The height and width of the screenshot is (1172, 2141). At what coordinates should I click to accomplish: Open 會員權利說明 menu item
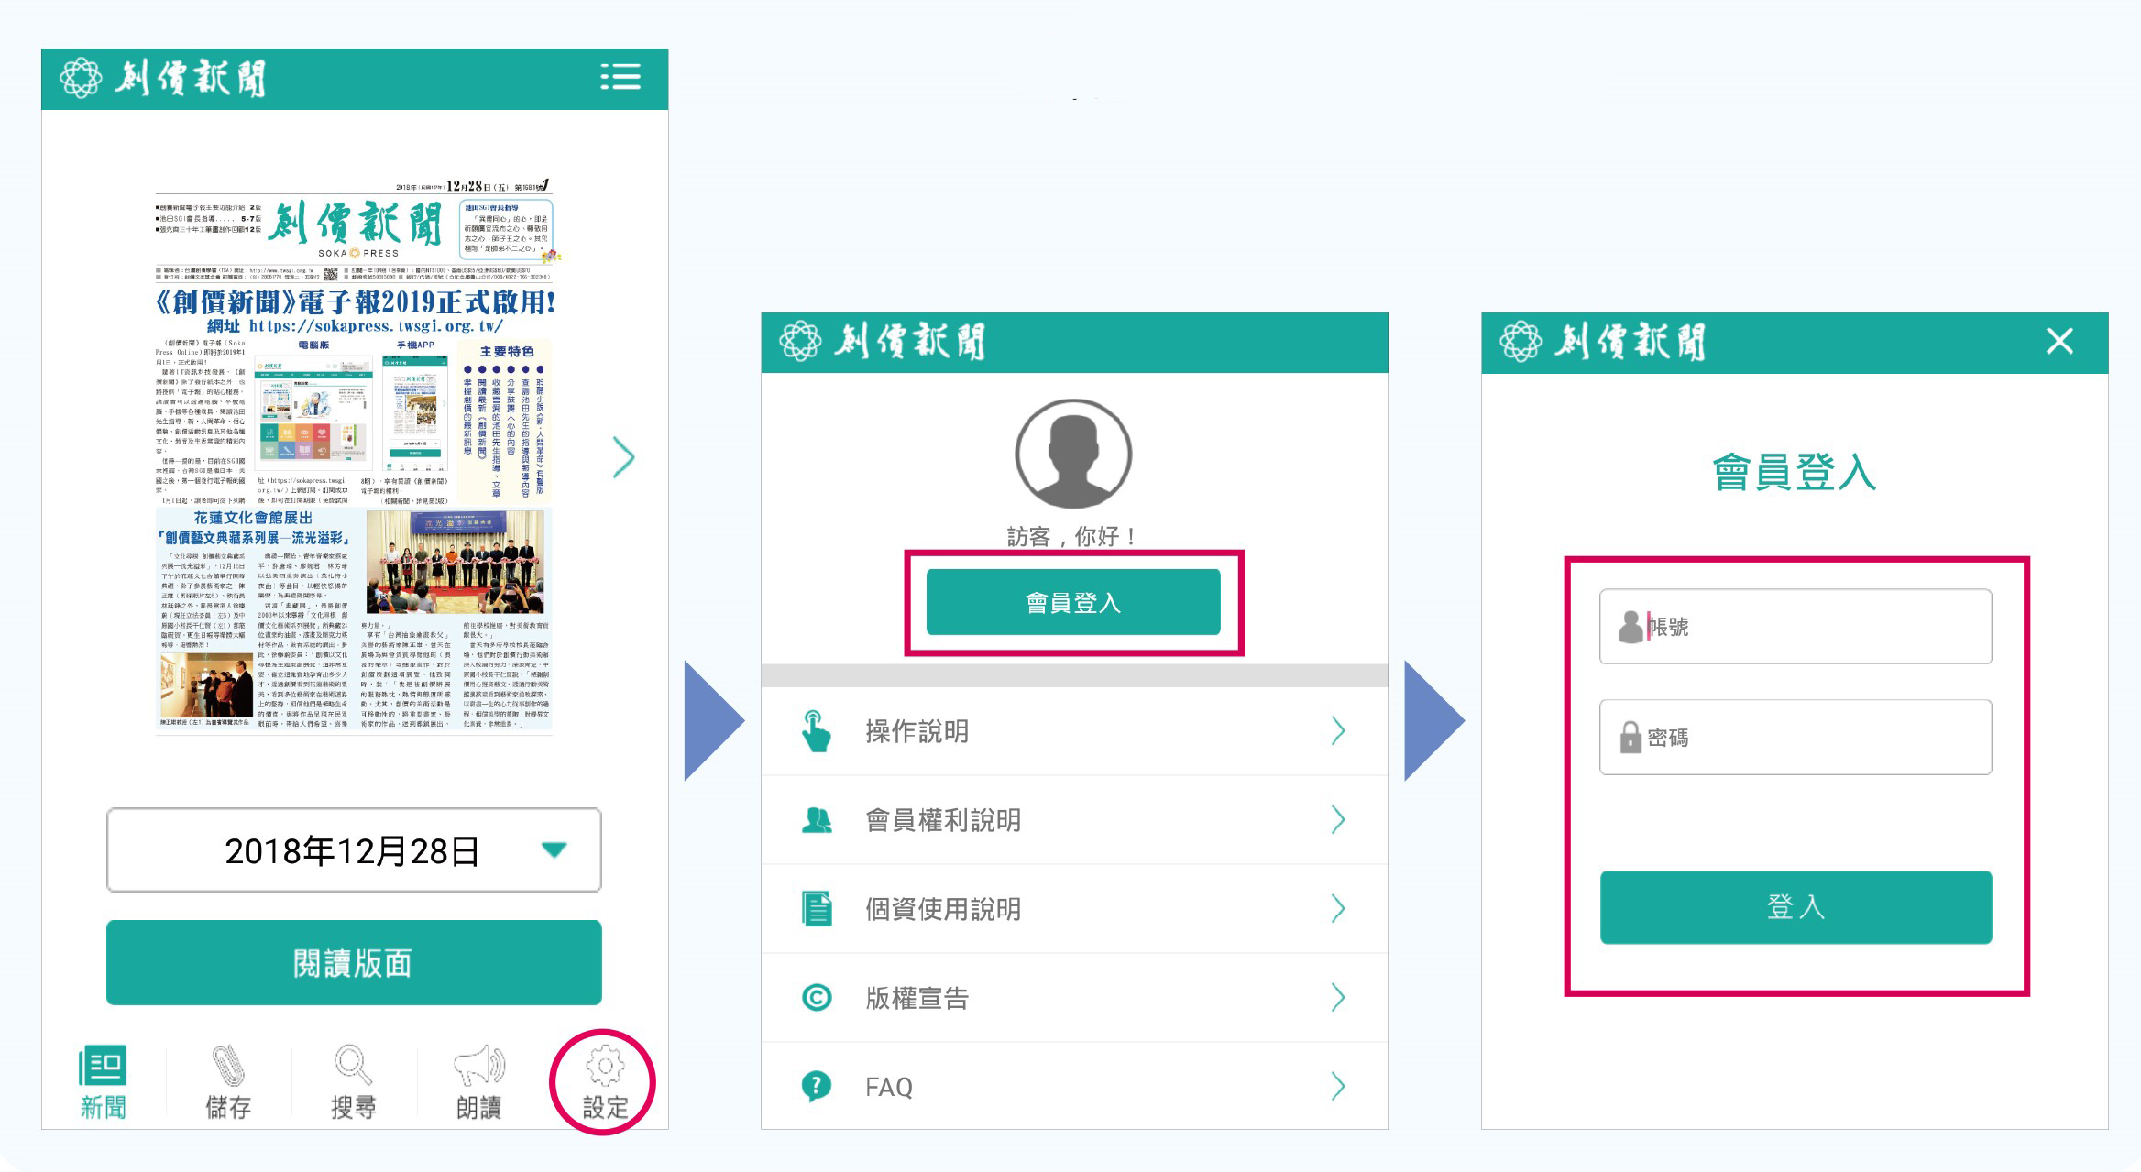coord(944,820)
